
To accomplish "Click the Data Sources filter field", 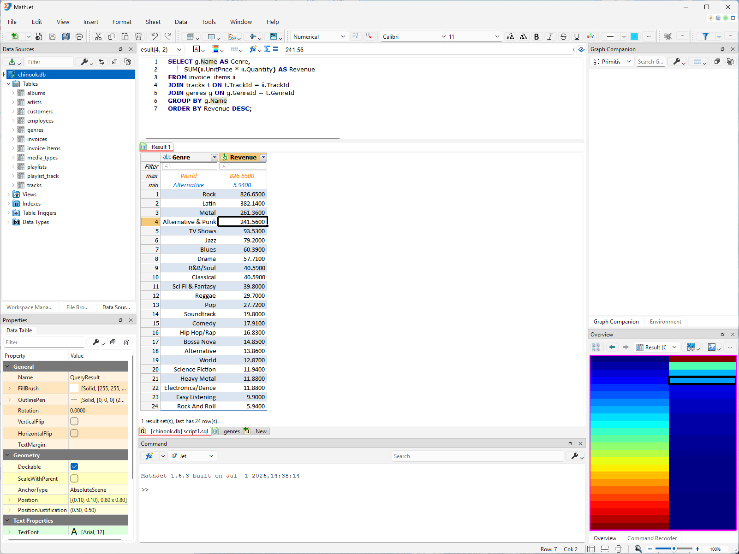I will [x=50, y=62].
